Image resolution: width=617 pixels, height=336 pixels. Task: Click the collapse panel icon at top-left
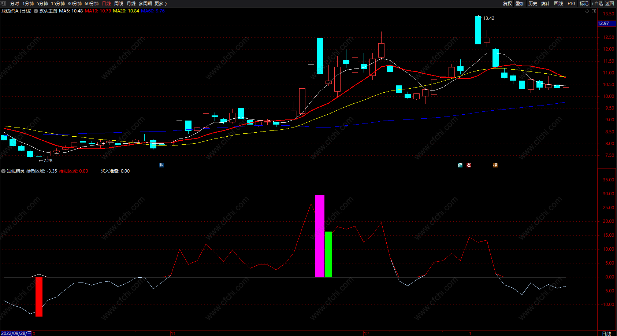[4, 3]
